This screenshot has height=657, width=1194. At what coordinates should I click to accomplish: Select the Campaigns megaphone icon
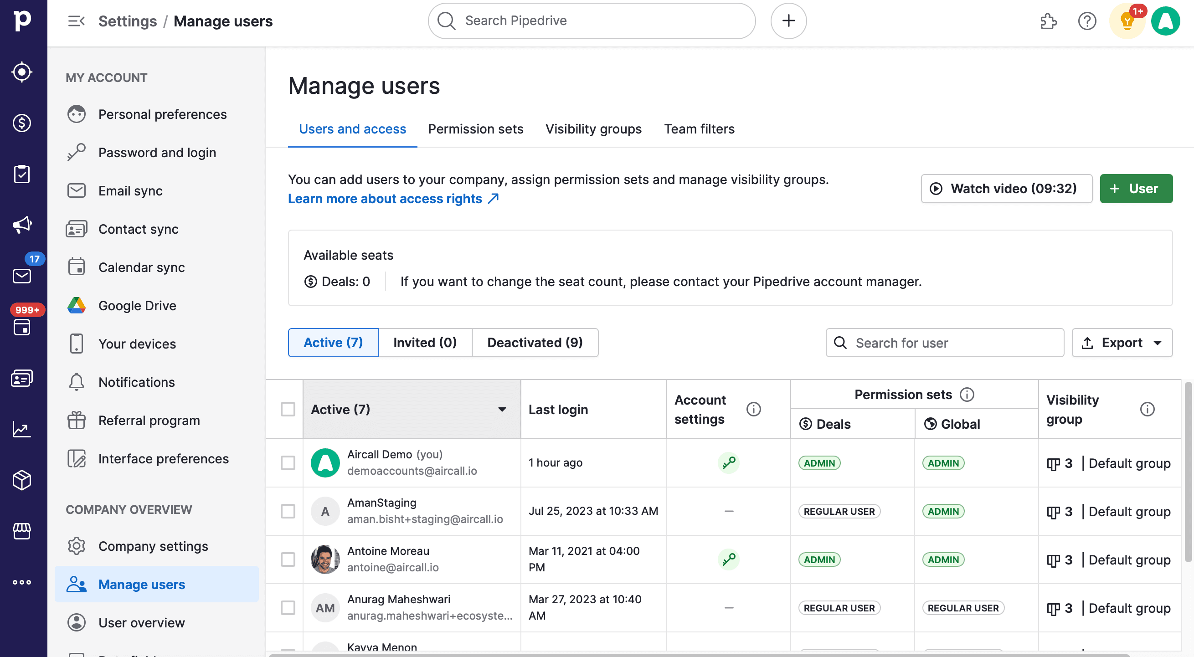point(22,225)
